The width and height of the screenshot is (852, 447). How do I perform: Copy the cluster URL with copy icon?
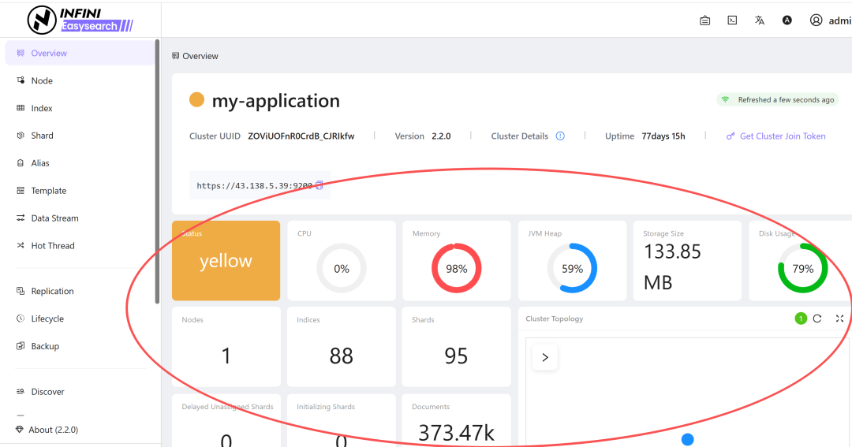click(319, 185)
